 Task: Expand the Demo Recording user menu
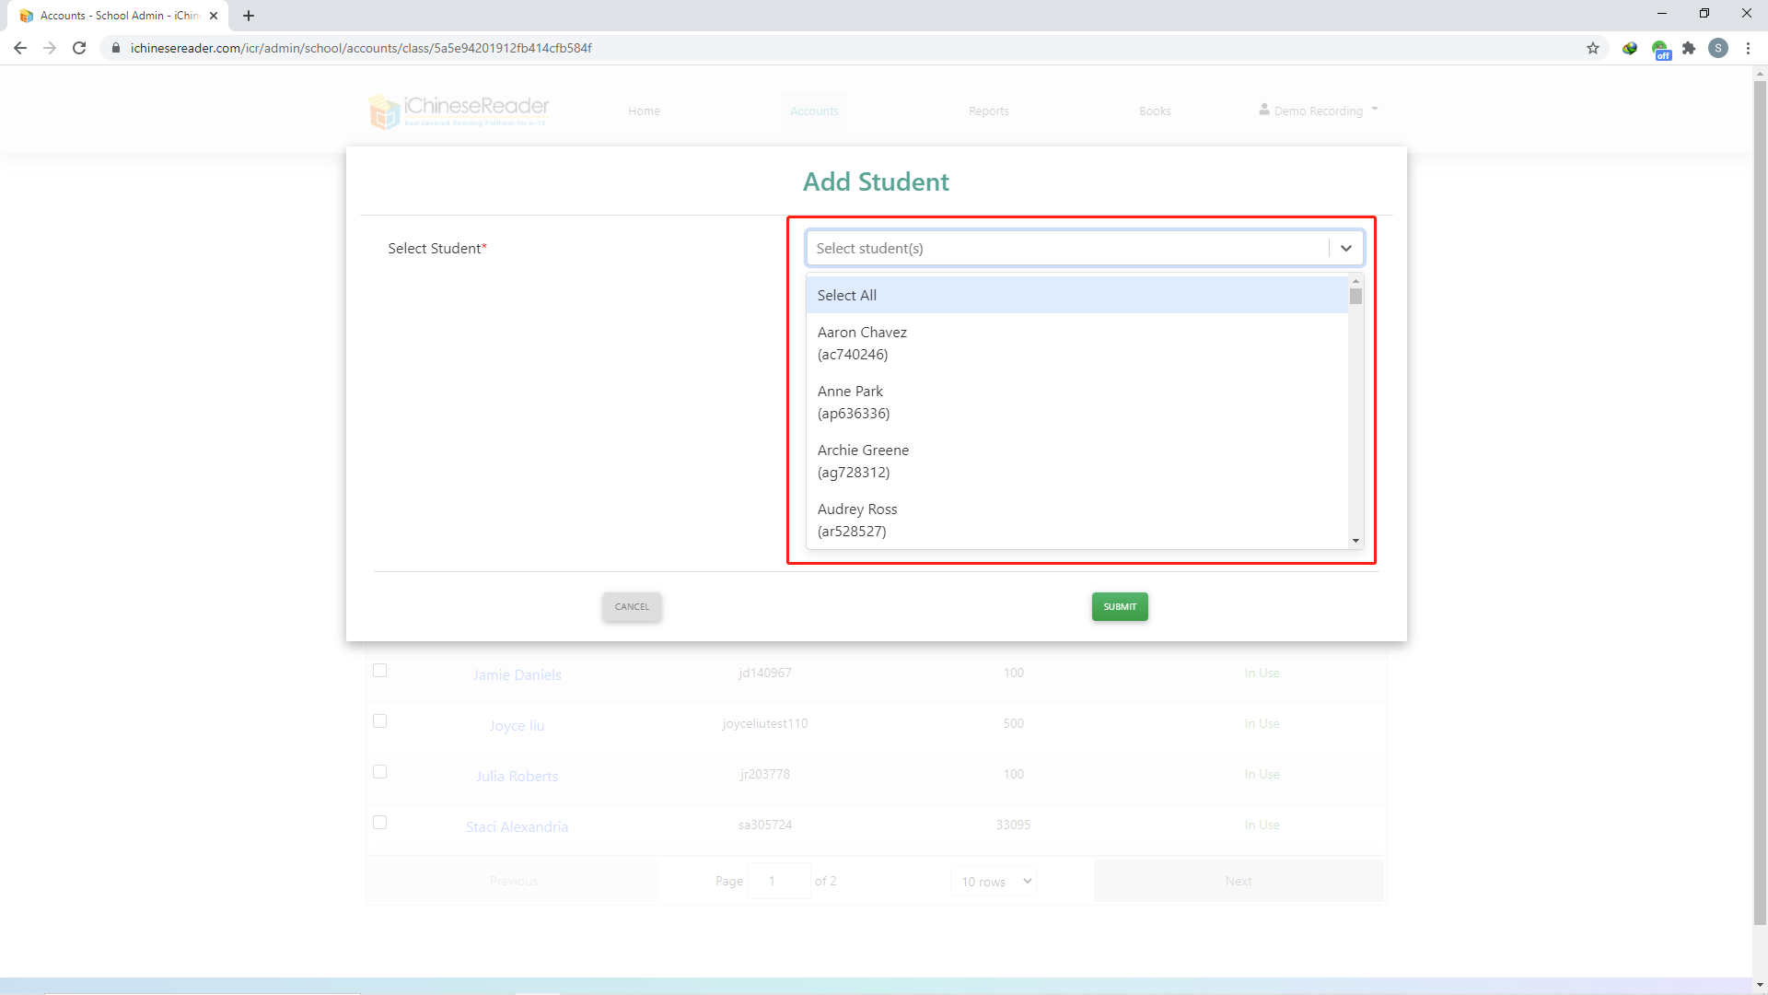pos(1319,111)
